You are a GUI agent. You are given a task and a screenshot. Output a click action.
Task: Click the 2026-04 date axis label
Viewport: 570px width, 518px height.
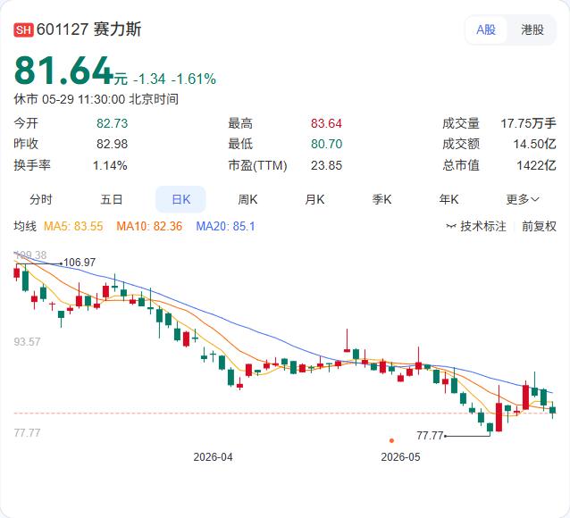click(x=213, y=457)
